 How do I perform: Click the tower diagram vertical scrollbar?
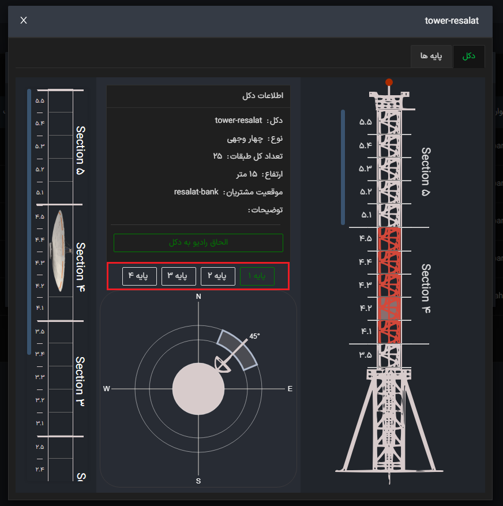tap(343, 167)
